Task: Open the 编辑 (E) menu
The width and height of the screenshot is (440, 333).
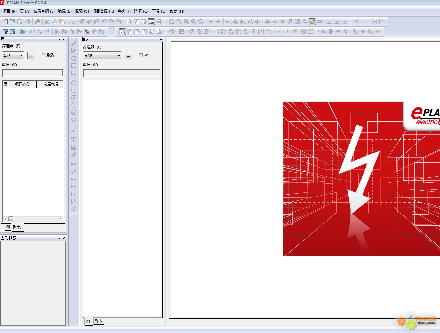Action: 65,11
